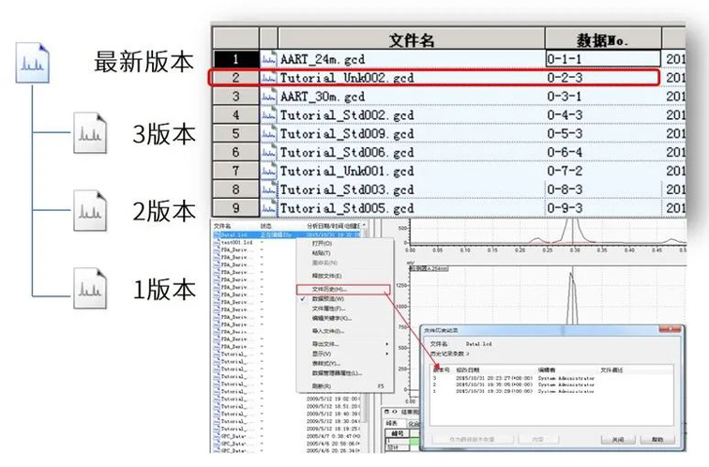Expand the 显示(V) submenu arrow
Viewport: 709px width, 467px height.
[x=387, y=354]
